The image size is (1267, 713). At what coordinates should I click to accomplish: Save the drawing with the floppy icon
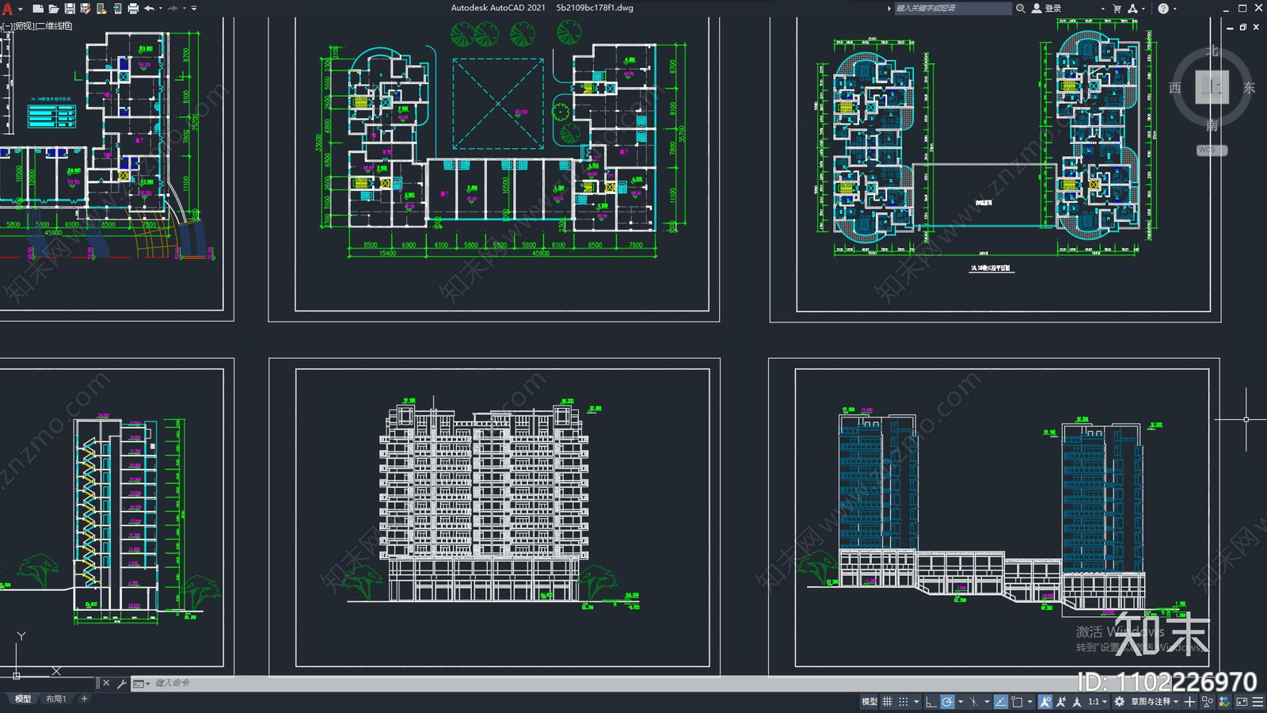(70, 8)
